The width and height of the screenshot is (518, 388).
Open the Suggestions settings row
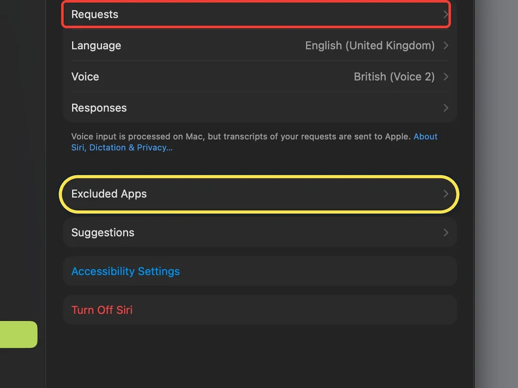point(259,233)
